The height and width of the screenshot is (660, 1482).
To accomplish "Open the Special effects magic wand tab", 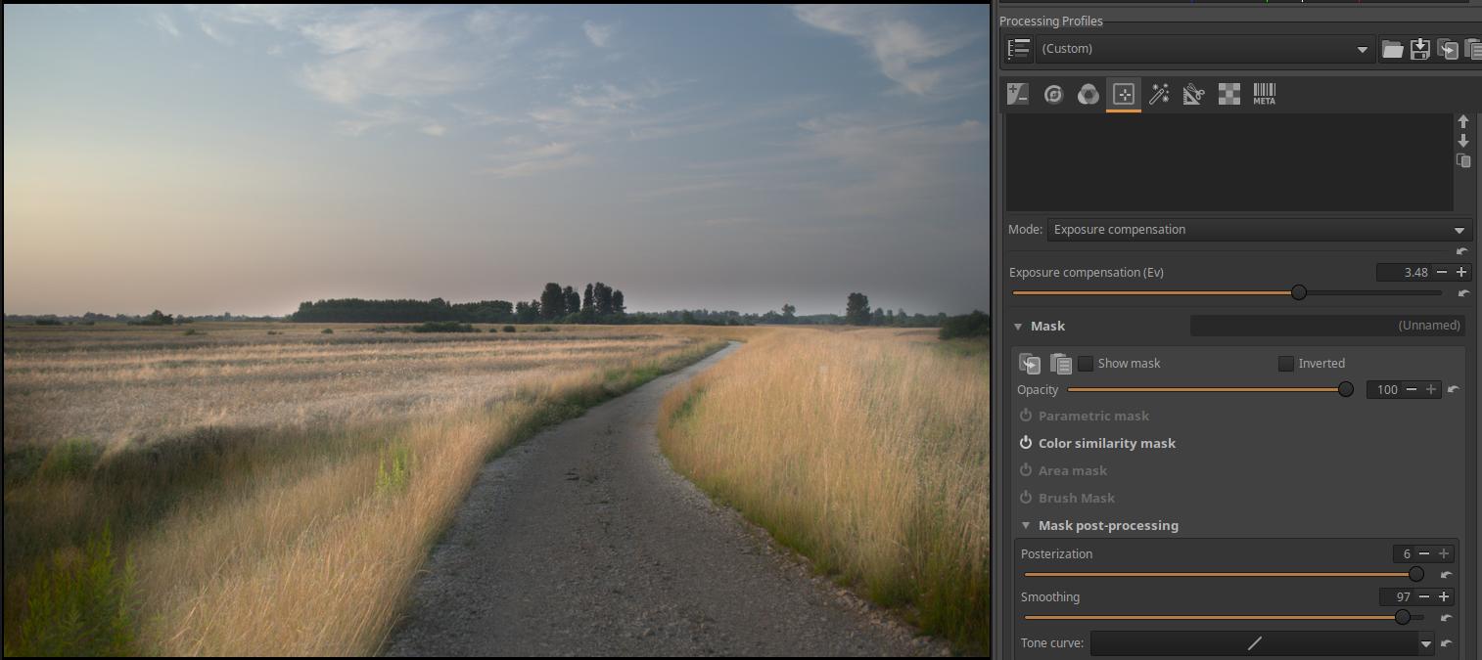I will pyautogui.click(x=1159, y=94).
